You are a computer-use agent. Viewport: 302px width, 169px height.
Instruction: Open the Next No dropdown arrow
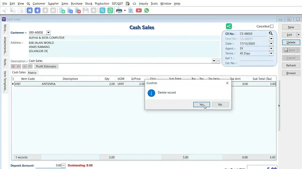point(271,38)
